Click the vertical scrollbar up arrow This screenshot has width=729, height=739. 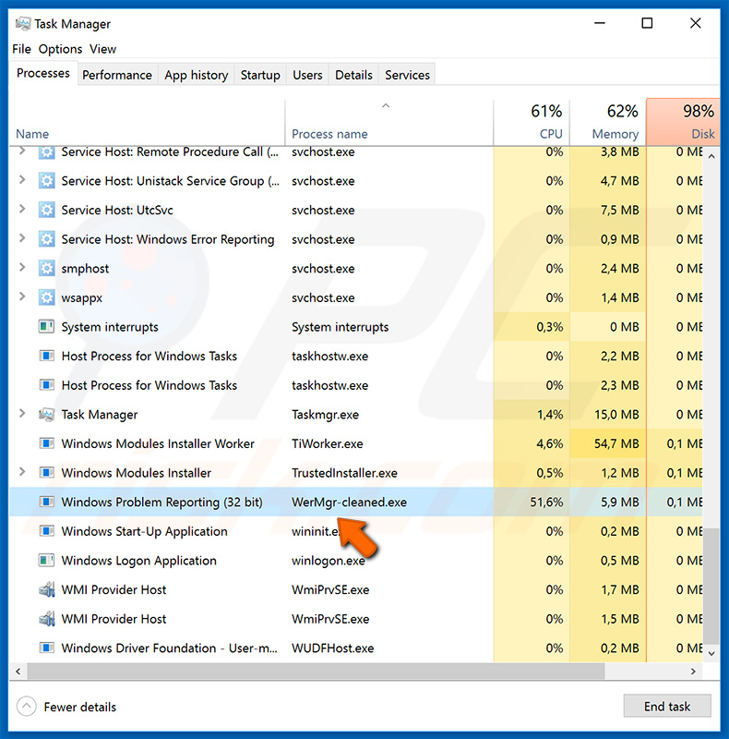click(711, 155)
